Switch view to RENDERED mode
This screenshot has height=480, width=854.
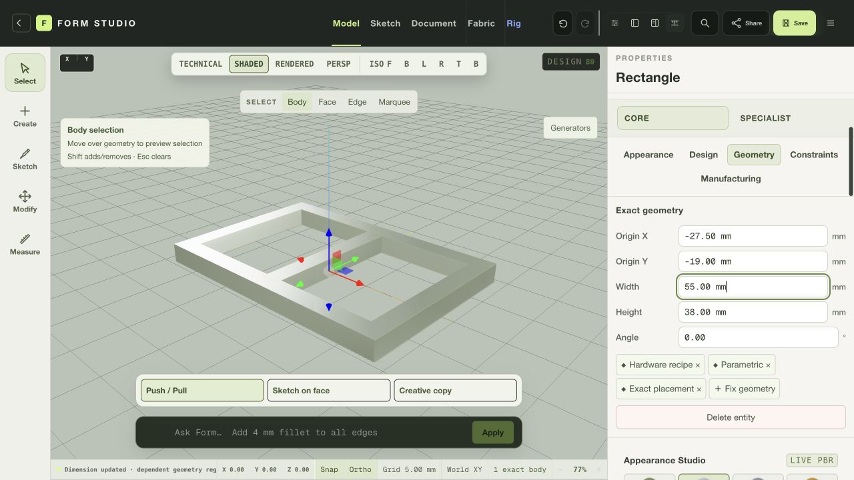[x=294, y=64]
